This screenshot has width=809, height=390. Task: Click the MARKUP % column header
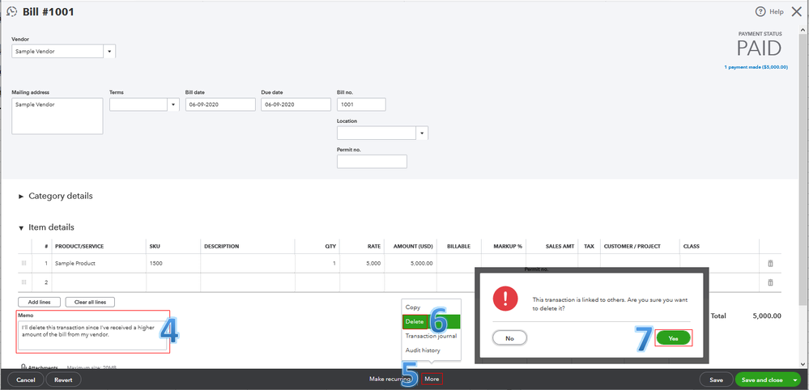click(x=508, y=246)
